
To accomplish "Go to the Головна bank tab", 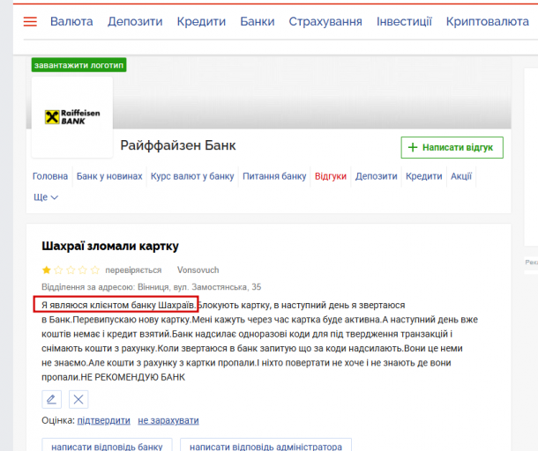I will (50, 176).
